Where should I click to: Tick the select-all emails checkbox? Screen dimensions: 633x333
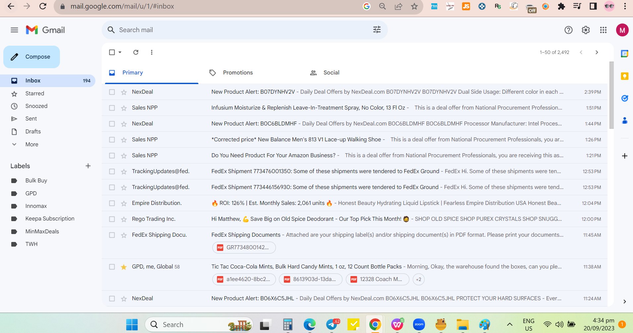pos(112,52)
